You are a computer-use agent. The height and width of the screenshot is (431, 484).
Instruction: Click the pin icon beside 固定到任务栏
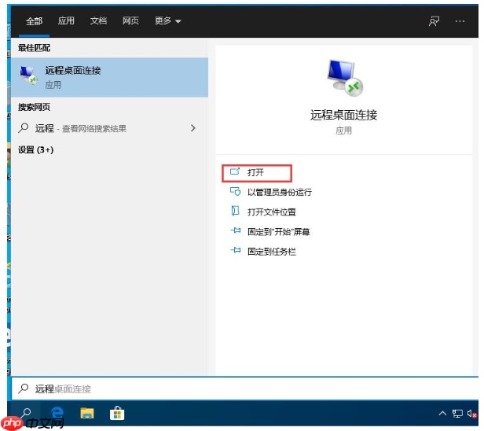click(236, 250)
